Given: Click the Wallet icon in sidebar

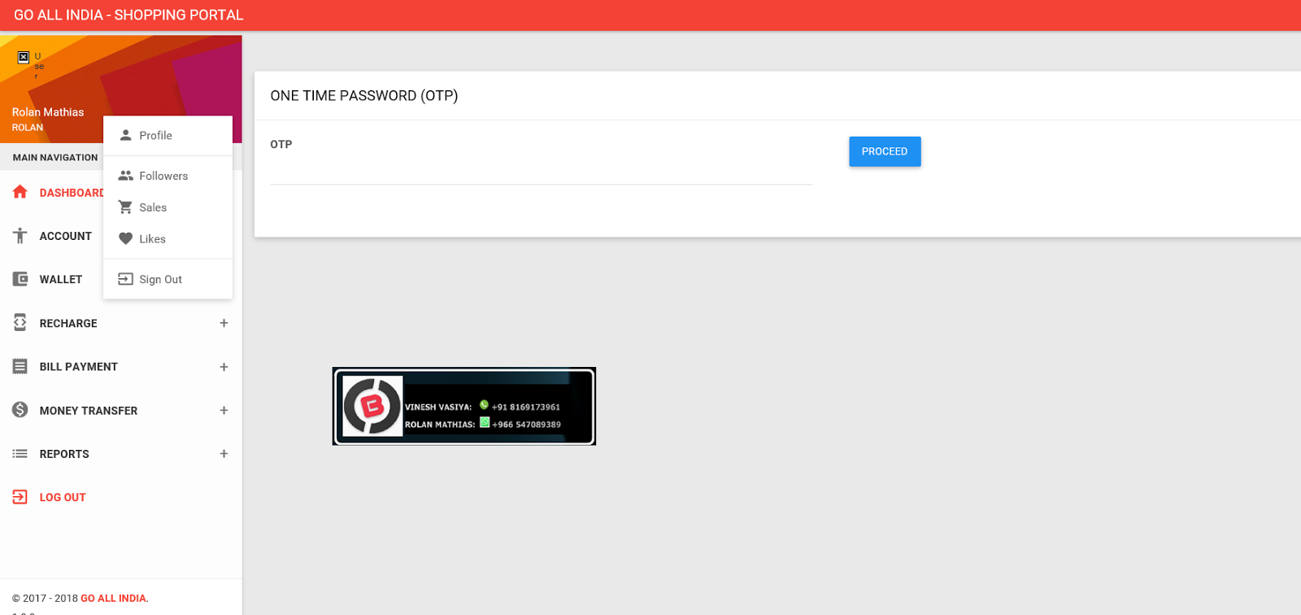Looking at the screenshot, I should tap(20, 279).
